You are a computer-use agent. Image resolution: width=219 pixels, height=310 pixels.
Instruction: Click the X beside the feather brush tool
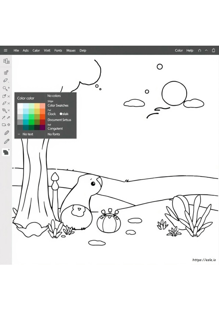click(x=9, y=110)
